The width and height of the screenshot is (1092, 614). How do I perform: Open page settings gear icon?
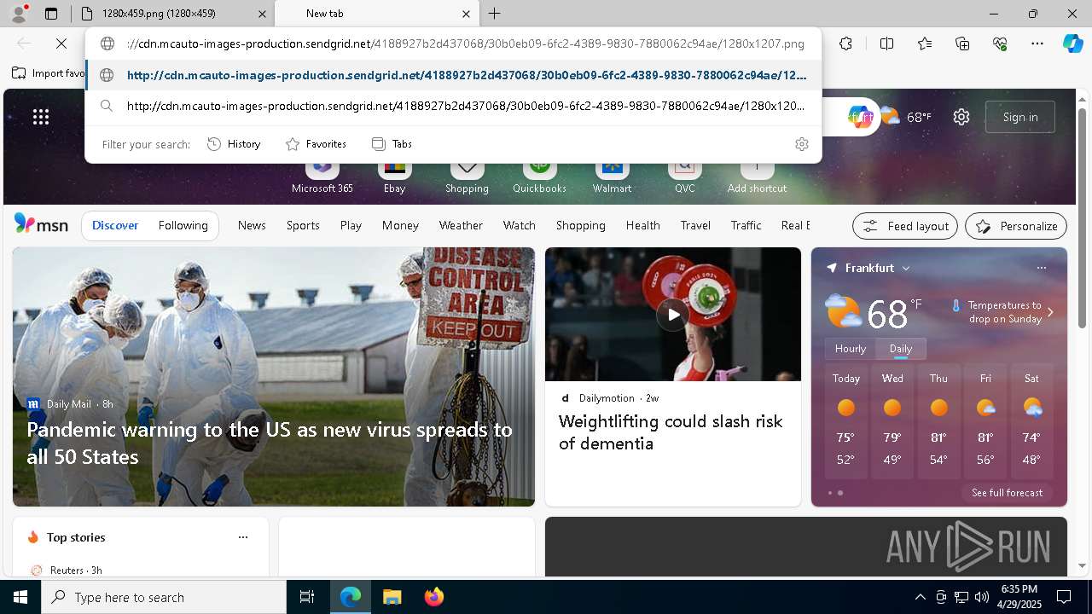(961, 117)
